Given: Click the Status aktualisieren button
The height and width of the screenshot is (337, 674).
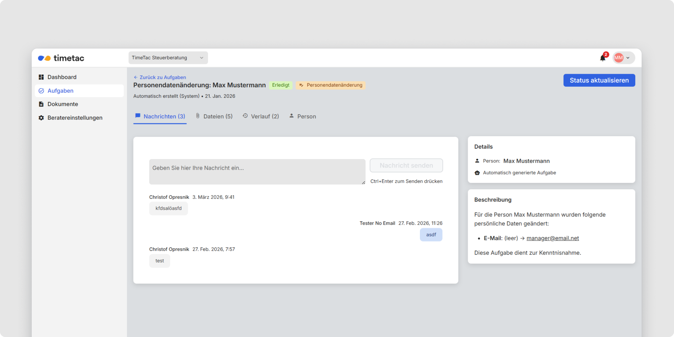Looking at the screenshot, I should [599, 80].
